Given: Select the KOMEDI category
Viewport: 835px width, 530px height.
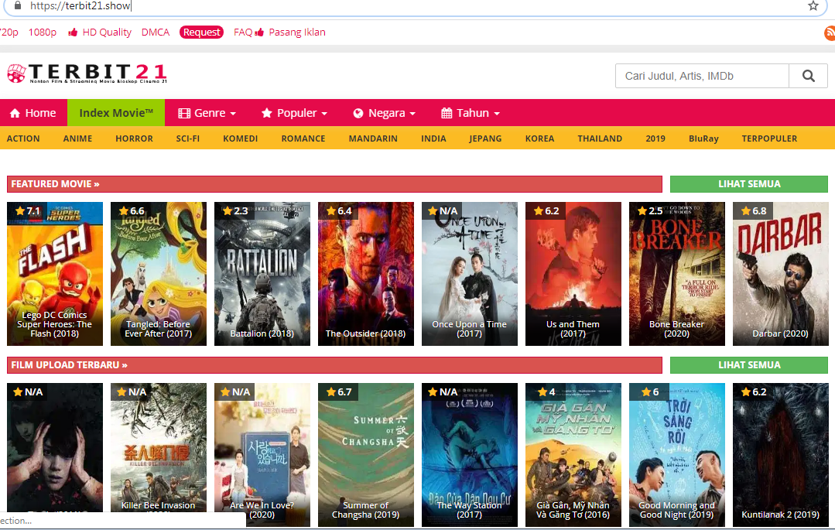Looking at the screenshot, I should (x=240, y=138).
